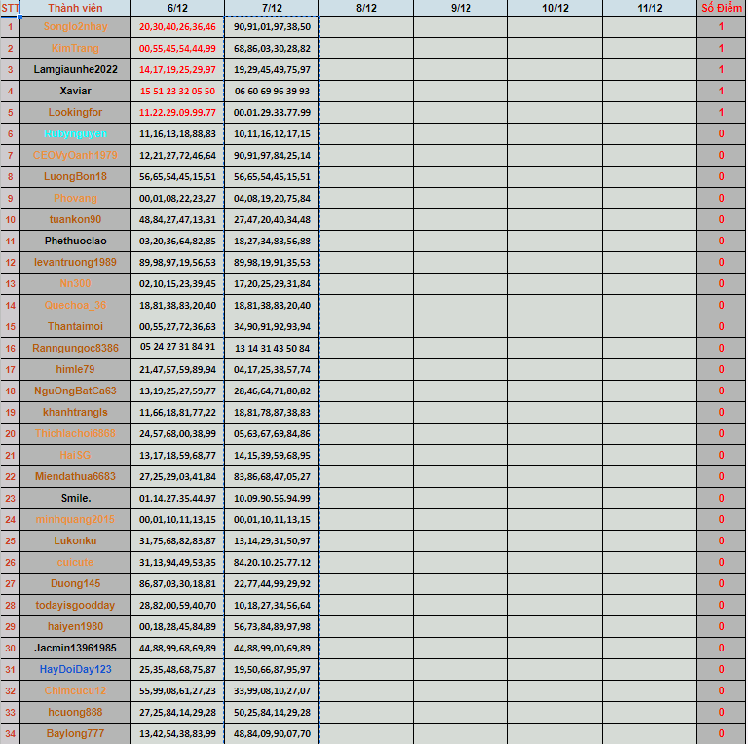This screenshot has width=748, height=744.
Task: Select member name KimTrang
Action: 75,48
